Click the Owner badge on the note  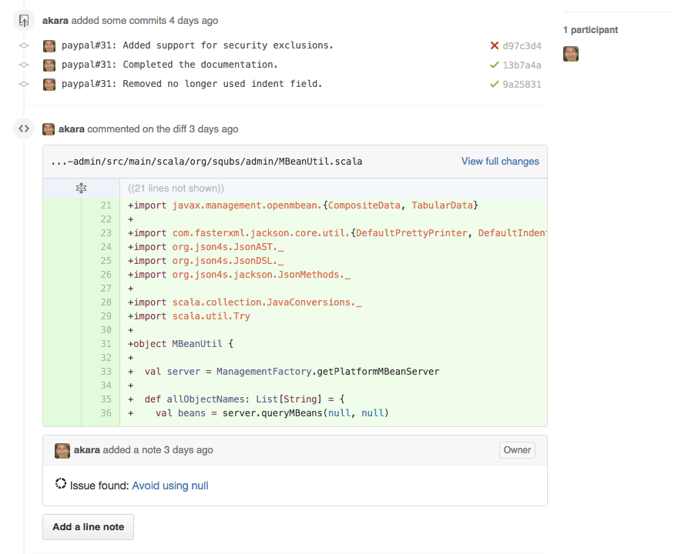(517, 450)
